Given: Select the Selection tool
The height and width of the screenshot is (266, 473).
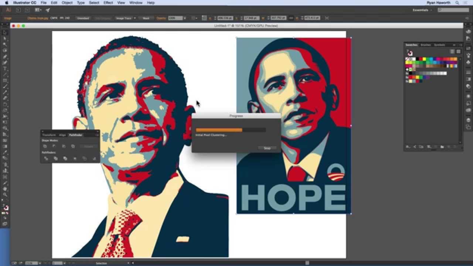Looking at the screenshot, I should [x=5, y=33].
